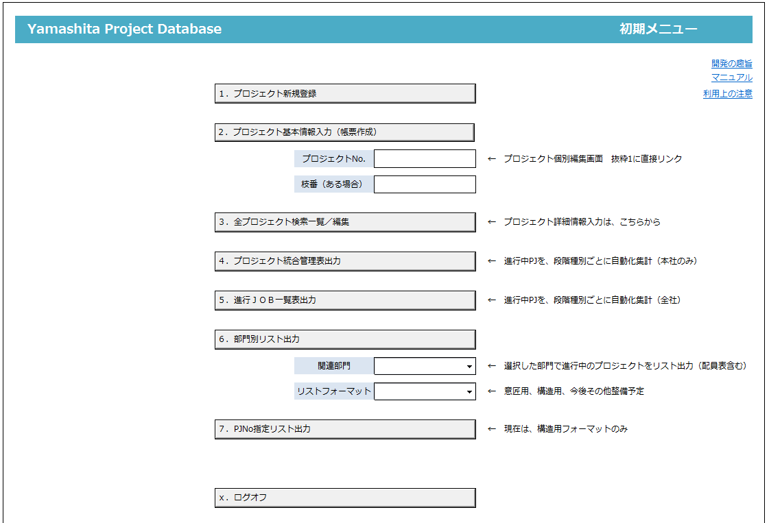
Task: Click note ending （全社）
Action: coord(592,300)
